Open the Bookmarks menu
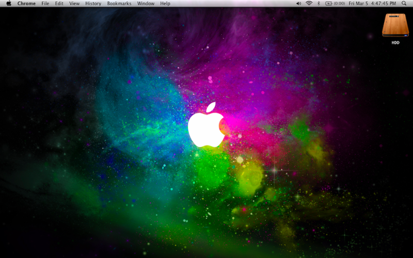 119,4
